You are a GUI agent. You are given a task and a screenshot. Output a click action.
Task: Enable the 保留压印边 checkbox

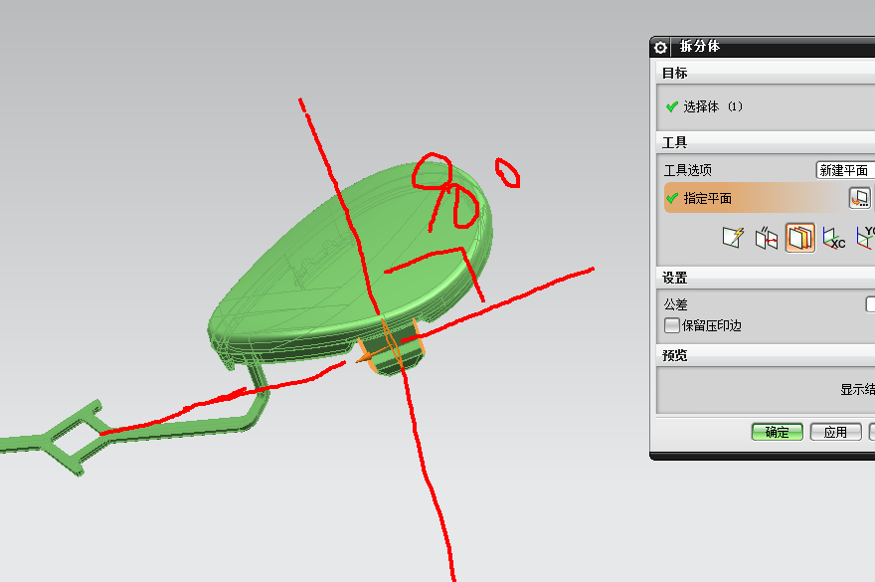point(672,325)
